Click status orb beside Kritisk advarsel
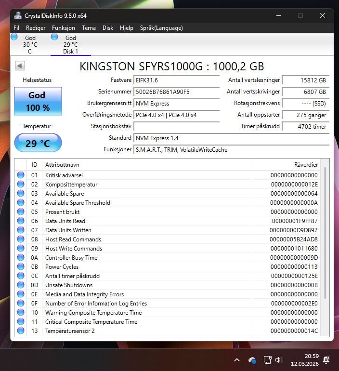 click(21, 175)
